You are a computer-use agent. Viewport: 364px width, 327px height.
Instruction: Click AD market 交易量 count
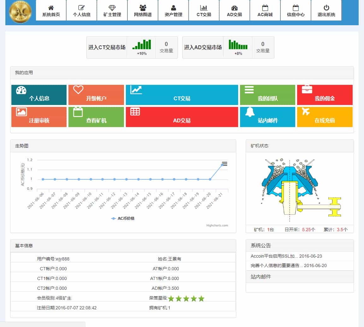pyautogui.click(x=263, y=47)
